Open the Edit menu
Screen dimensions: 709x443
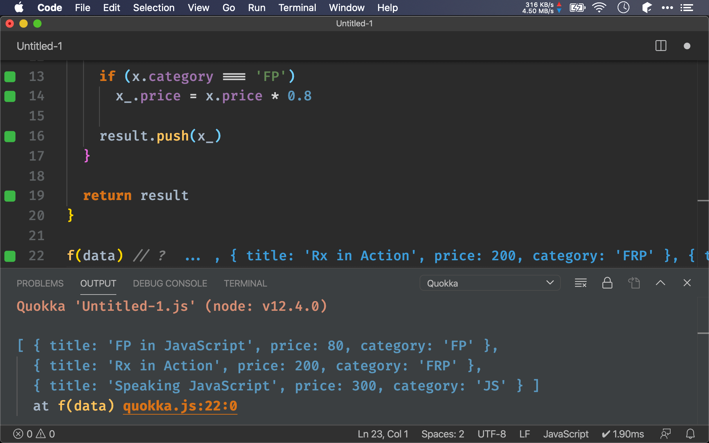111,8
